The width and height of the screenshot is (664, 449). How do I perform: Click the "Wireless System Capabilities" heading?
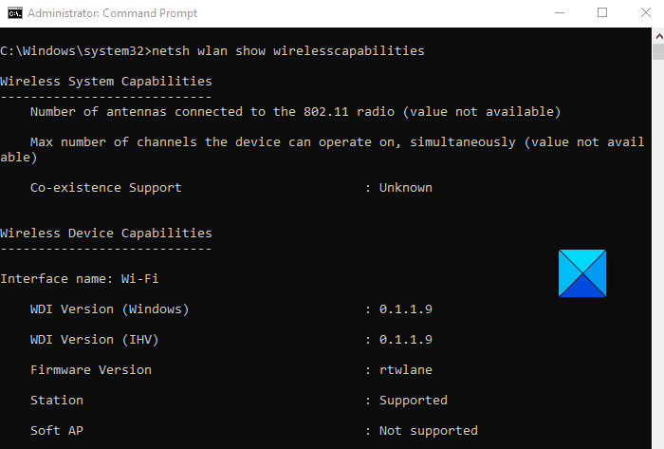[106, 82]
